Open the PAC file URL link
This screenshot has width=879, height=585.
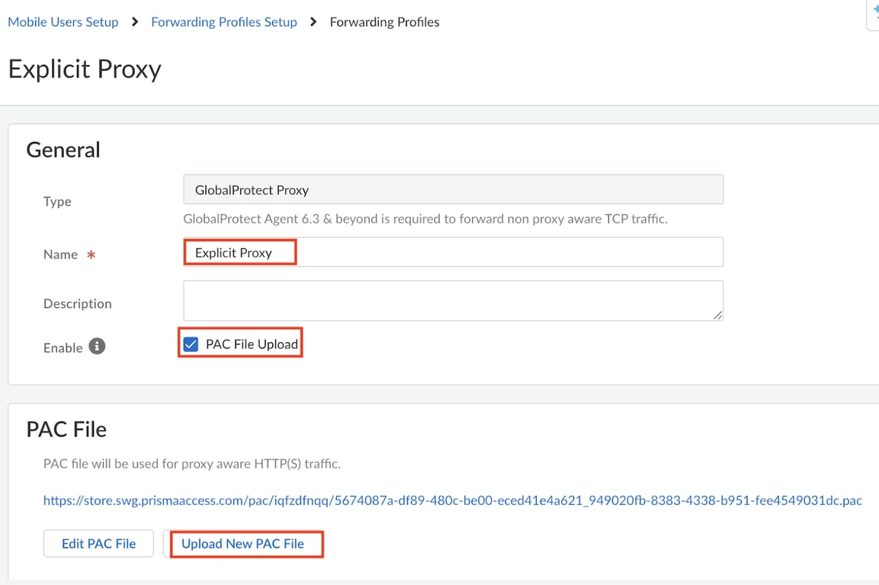pyautogui.click(x=452, y=500)
